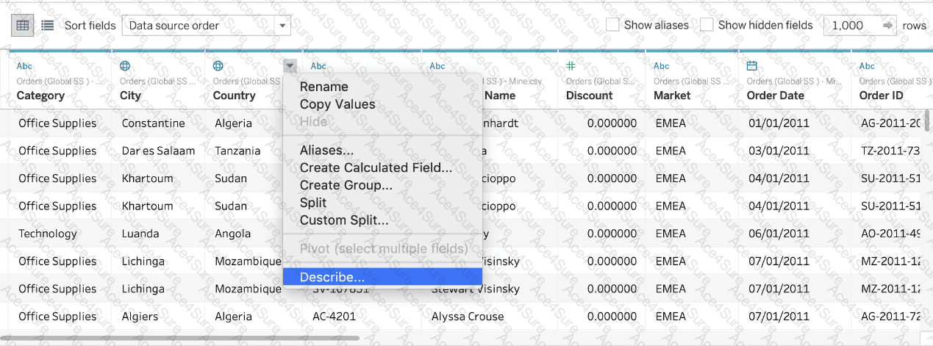Image resolution: width=933 pixels, height=346 pixels.
Task: Click the globe icon above Country
Action: [218, 66]
